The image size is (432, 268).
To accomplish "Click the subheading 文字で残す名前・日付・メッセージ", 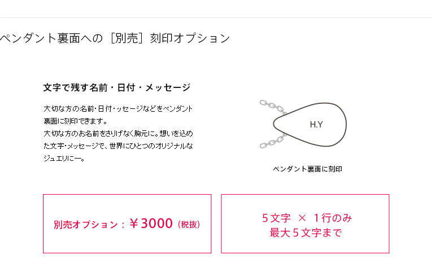I will click(117, 87).
